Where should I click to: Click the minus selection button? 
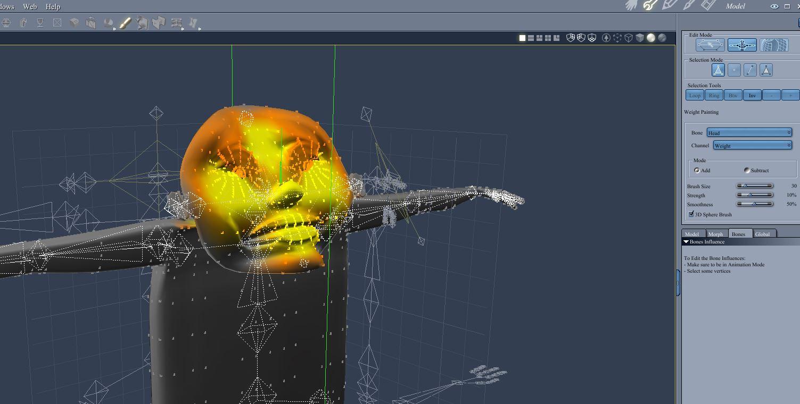pos(771,95)
